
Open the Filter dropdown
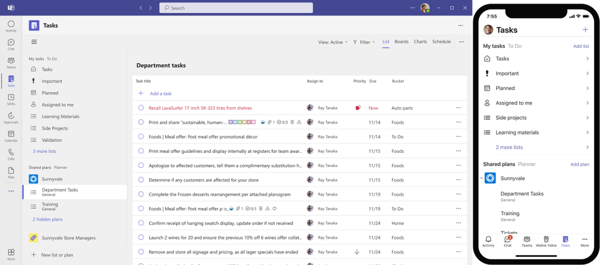[364, 42]
